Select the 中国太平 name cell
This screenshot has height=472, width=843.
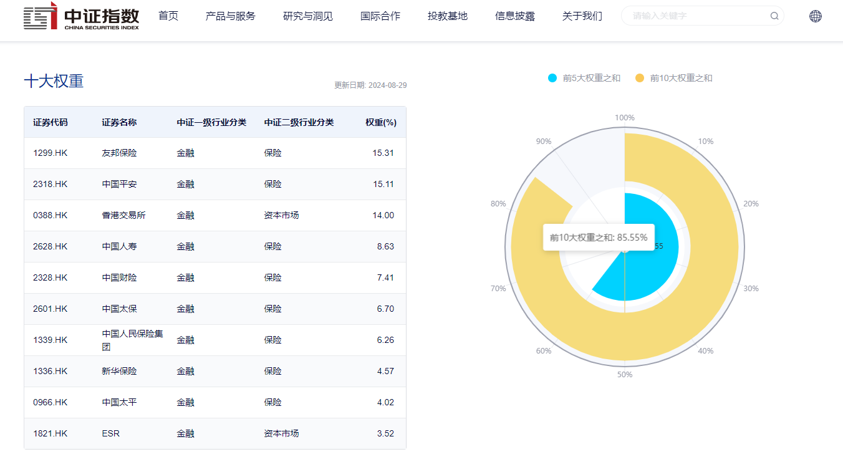[119, 402]
